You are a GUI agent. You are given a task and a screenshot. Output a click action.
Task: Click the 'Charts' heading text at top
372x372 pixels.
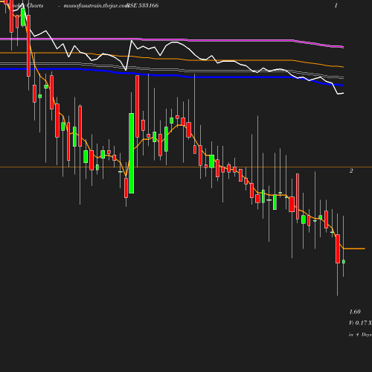35,5
